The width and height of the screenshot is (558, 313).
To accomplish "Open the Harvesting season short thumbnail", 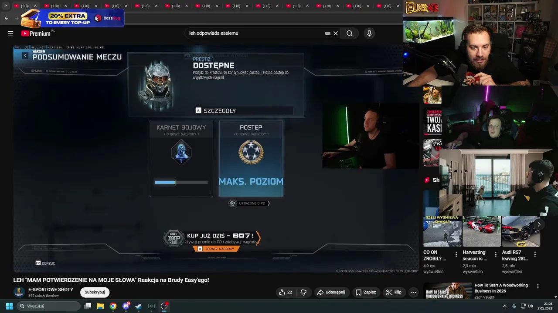I will pyautogui.click(x=482, y=231).
